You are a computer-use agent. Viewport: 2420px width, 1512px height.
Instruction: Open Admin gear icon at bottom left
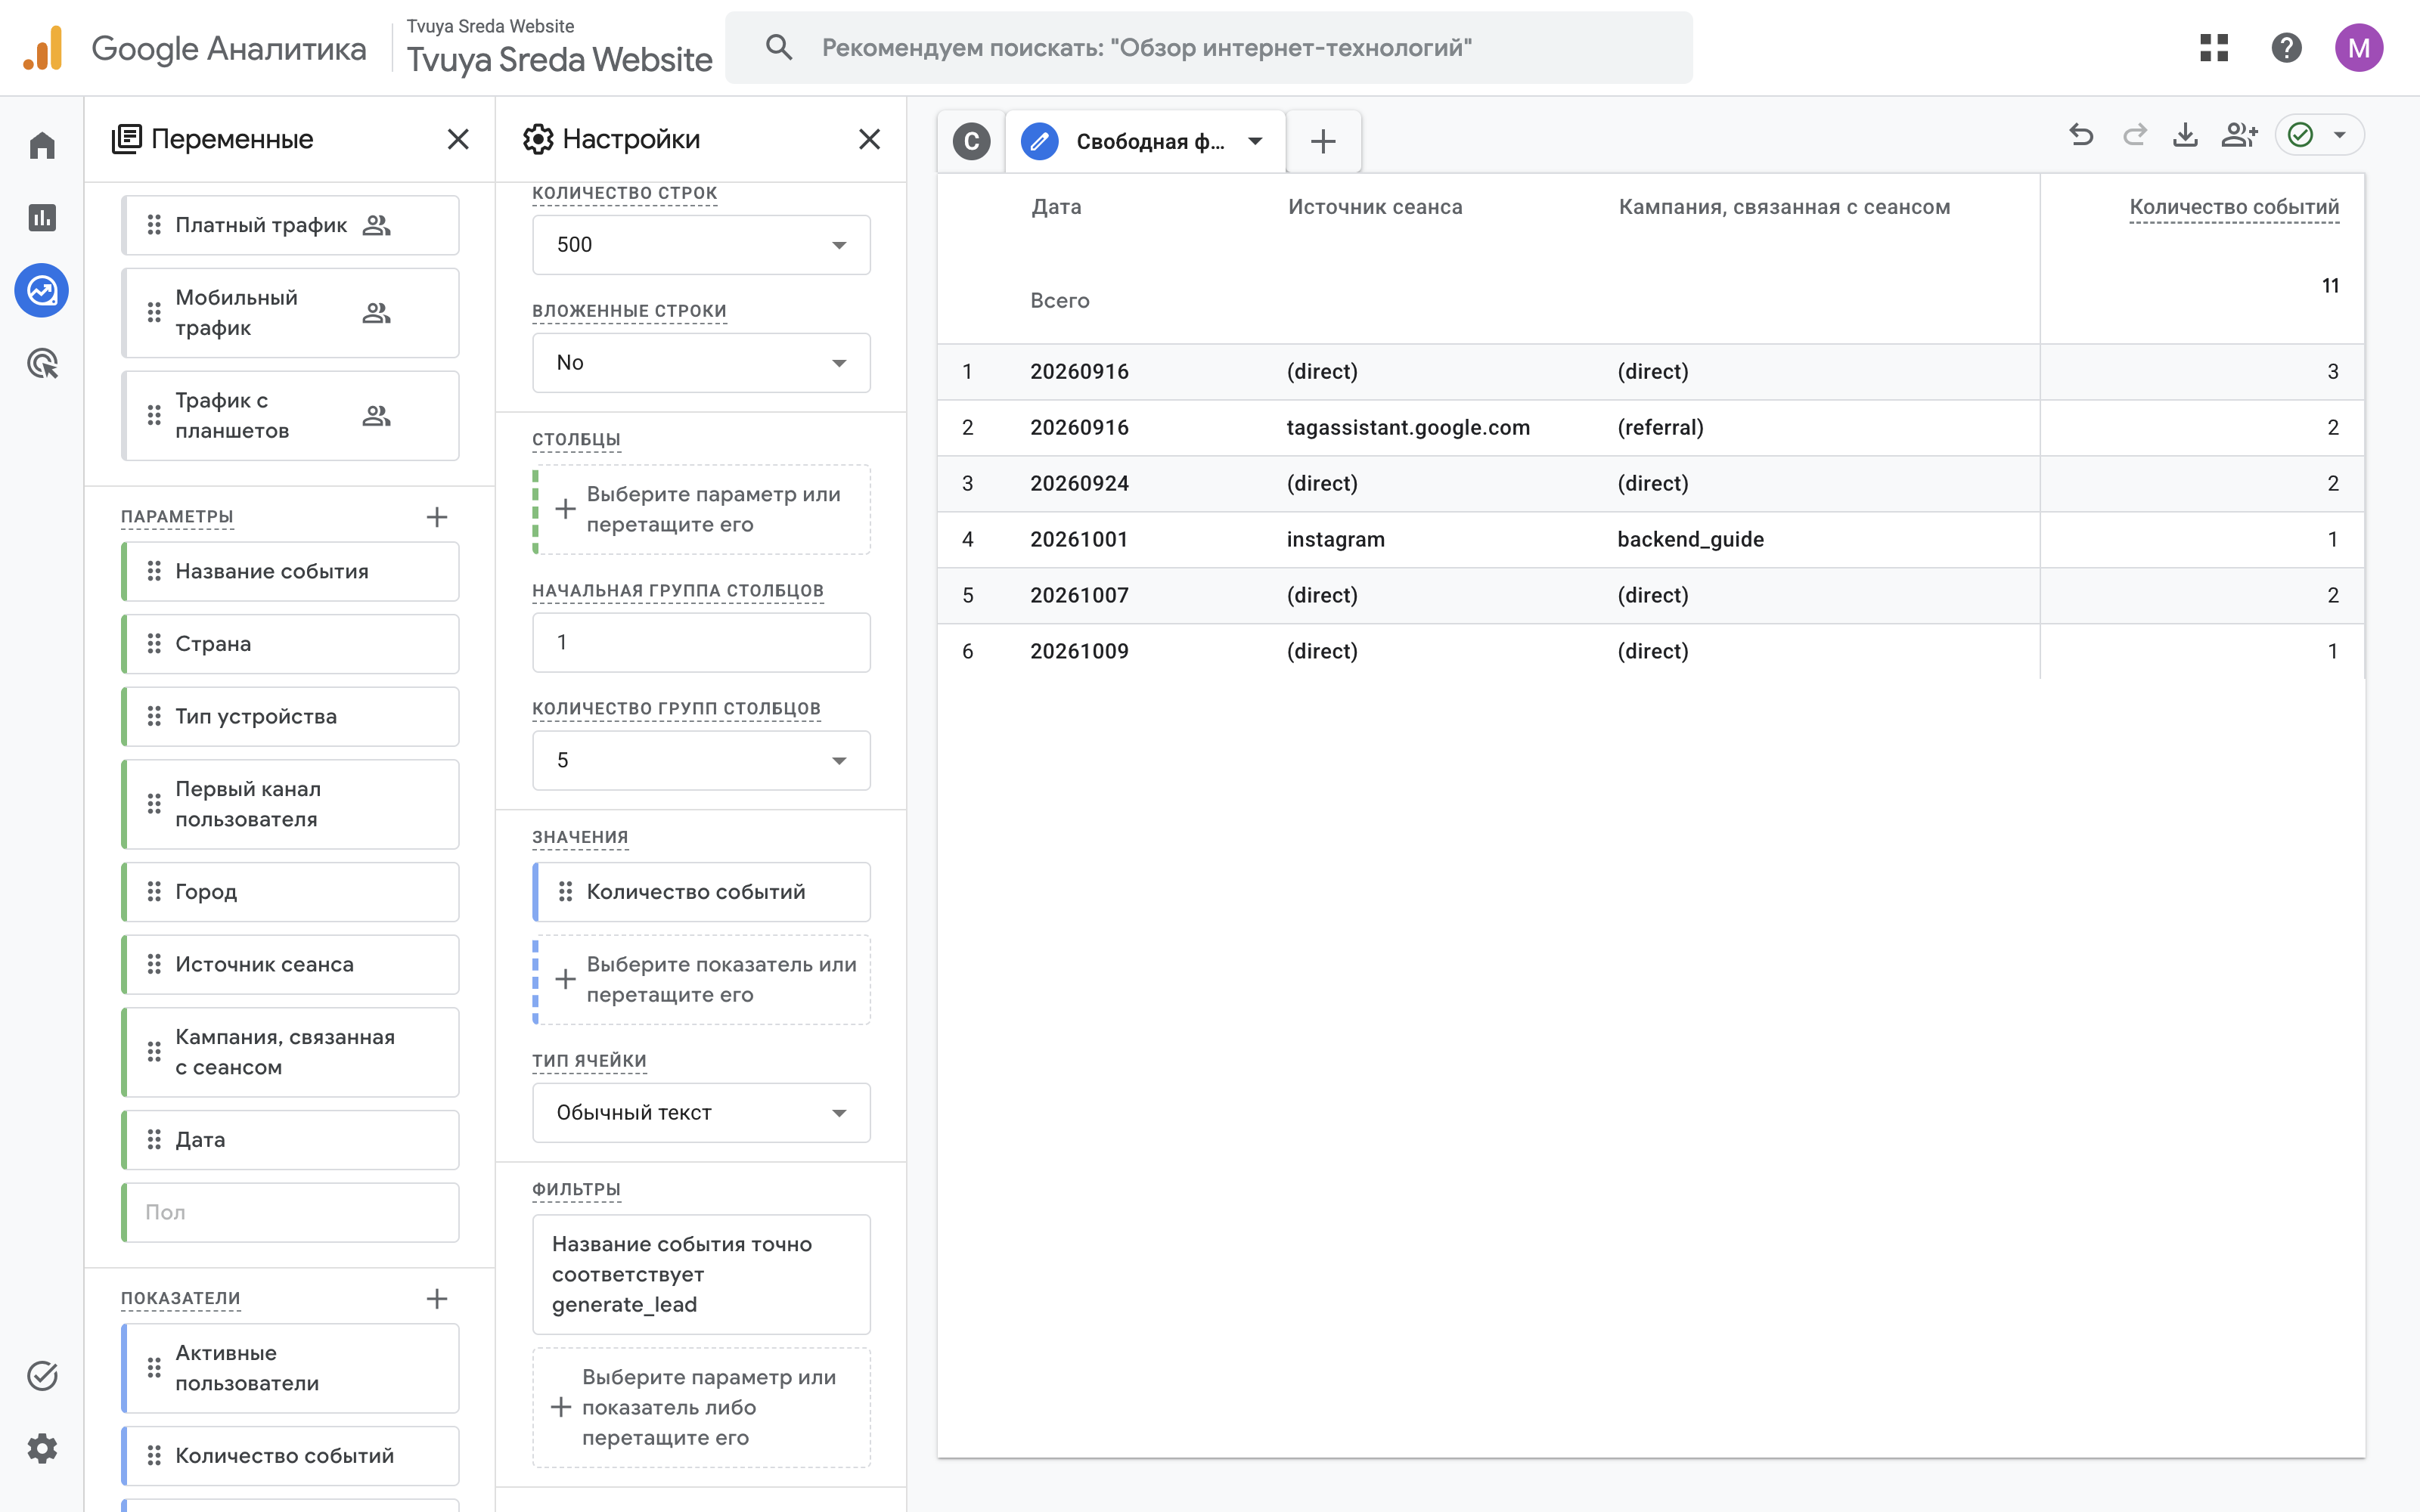pyautogui.click(x=42, y=1448)
